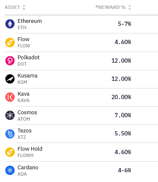Open the Kusama bird icon
This screenshot has height=182, width=158.
[x=10, y=79]
